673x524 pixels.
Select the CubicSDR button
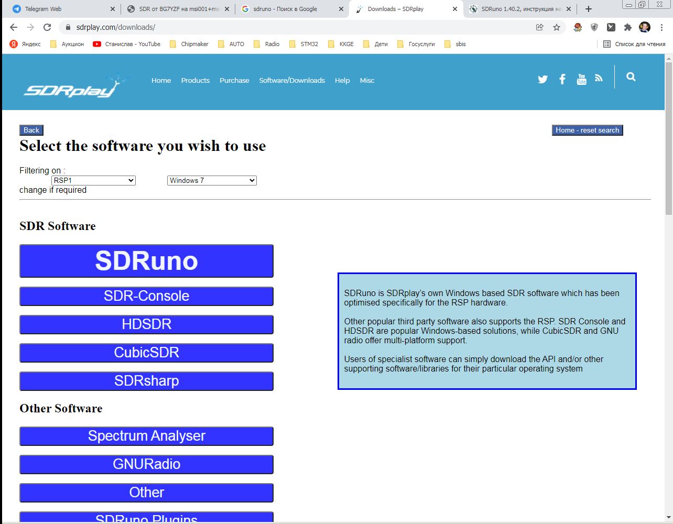(146, 353)
